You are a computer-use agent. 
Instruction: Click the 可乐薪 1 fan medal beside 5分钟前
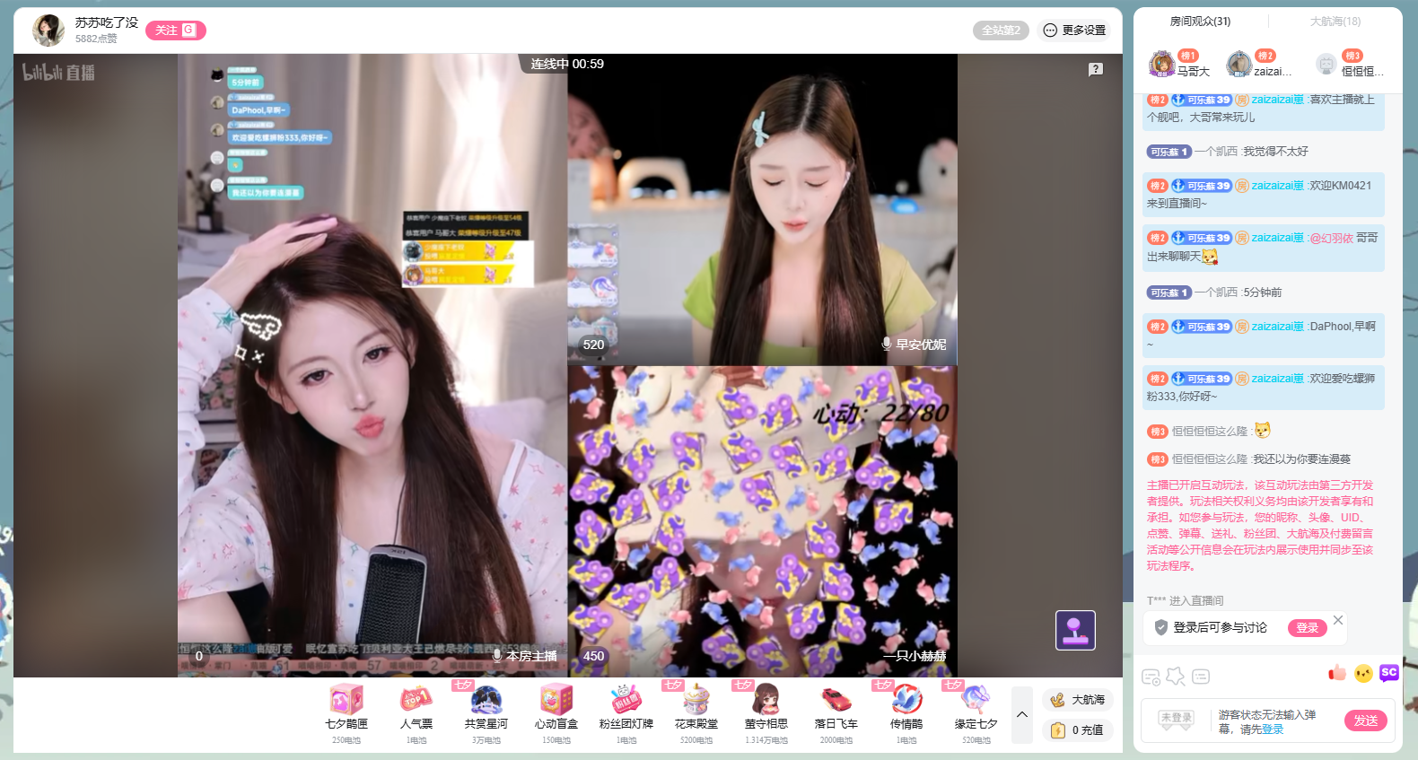coord(1169,293)
